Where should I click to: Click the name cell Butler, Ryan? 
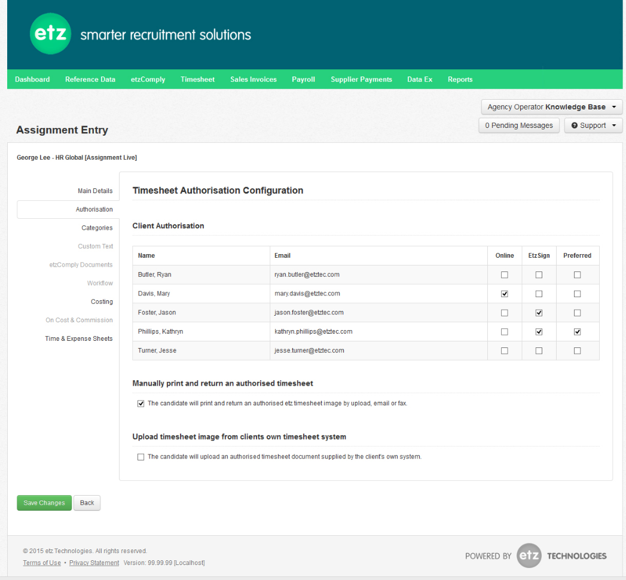[x=201, y=274]
